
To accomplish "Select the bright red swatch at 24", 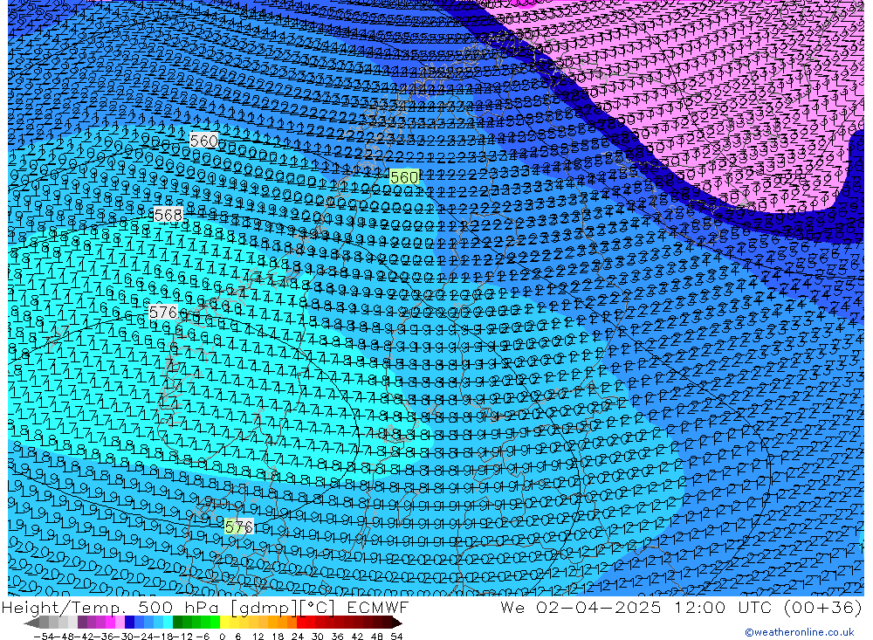I will click(301, 623).
